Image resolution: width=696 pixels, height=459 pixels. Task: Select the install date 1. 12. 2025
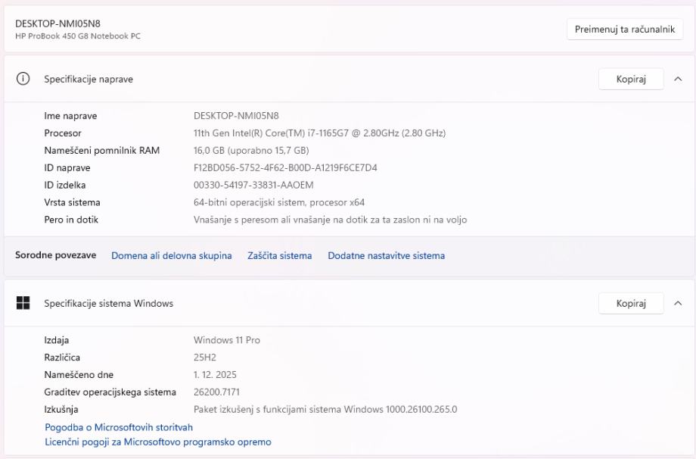(x=215, y=375)
